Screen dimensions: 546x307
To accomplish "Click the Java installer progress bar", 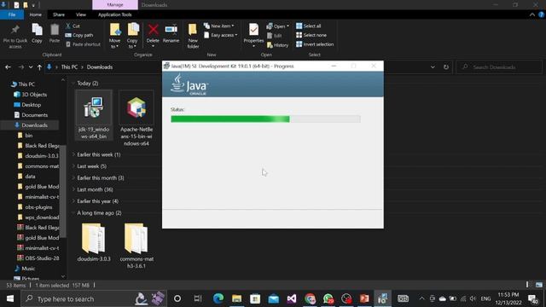I will [265, 119].
